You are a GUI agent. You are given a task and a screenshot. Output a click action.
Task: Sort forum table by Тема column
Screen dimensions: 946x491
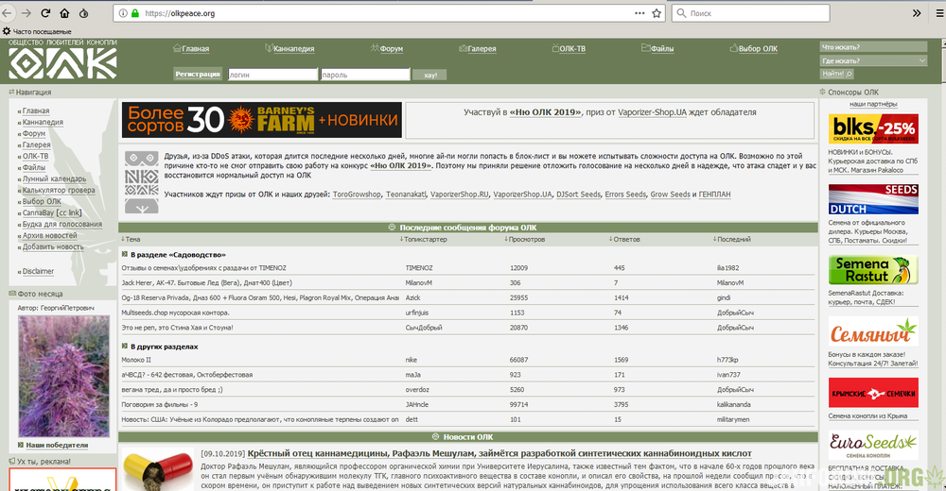[x=131, y=239]
